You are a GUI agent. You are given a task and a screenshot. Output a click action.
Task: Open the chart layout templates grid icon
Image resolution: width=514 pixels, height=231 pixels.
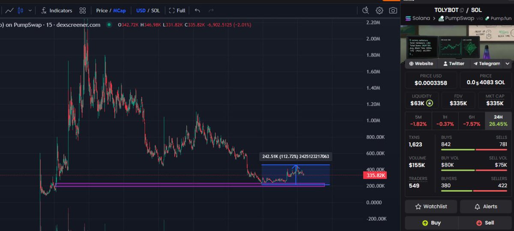tap(83, 10)
